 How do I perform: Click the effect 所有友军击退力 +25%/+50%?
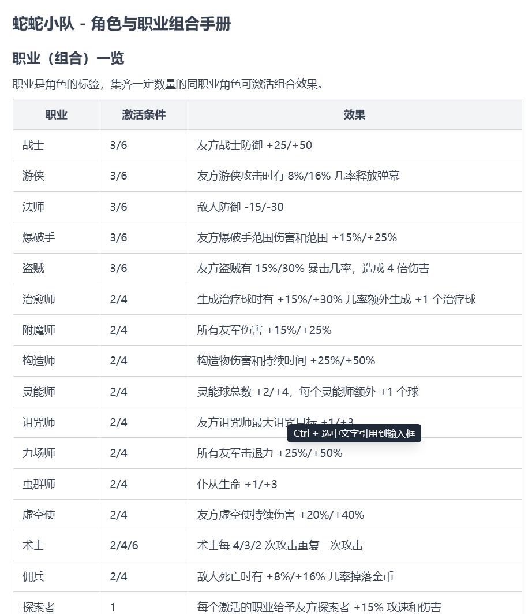pyautogui.click(x=269, y=453)
